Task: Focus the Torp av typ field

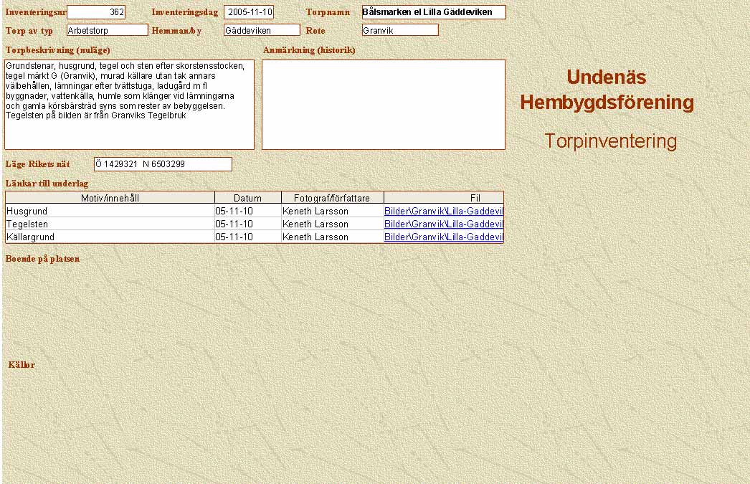Action: click(x=107, y=30)
